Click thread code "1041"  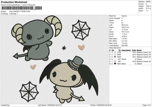click(134, 57)
